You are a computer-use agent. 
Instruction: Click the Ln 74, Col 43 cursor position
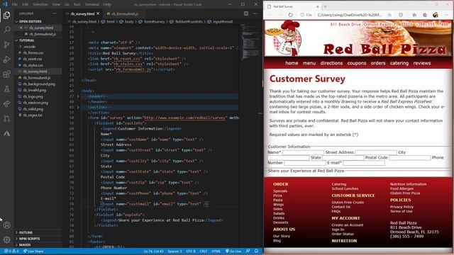154,251
